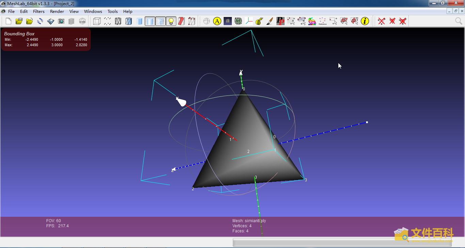Click the magnifier search icon at toolbar end
Screen dimensions: 465x248
pos(459,21)
